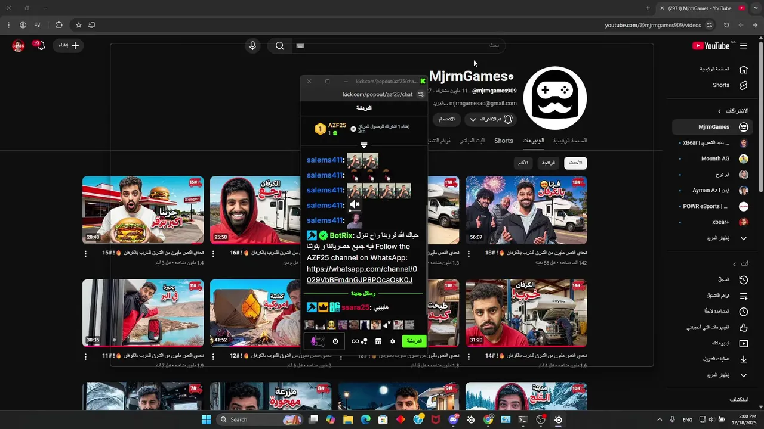Image resolution: width=764 pixels, height=429 pixels.
Task: Open video #18 thumbnail with 56:07 duration
Action: [526, 210]
